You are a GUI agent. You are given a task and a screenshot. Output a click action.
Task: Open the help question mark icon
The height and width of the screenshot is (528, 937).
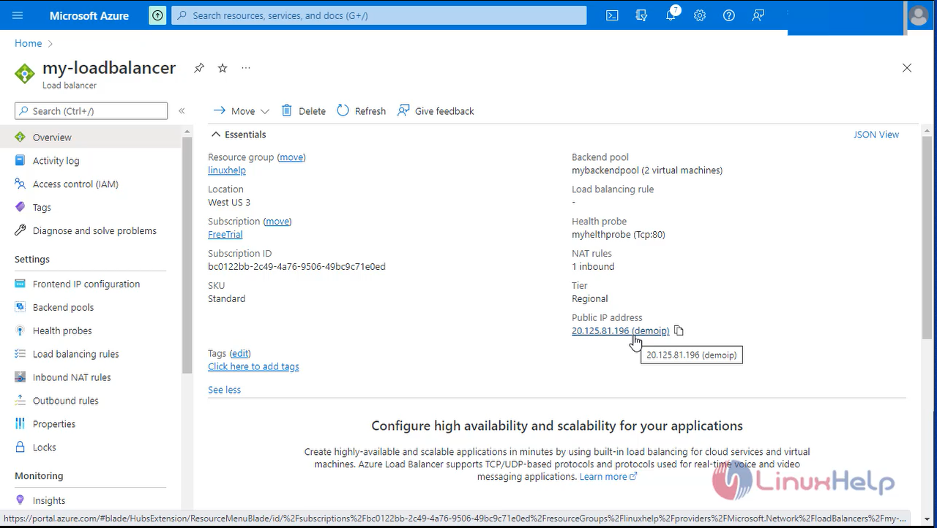[729, 15]
